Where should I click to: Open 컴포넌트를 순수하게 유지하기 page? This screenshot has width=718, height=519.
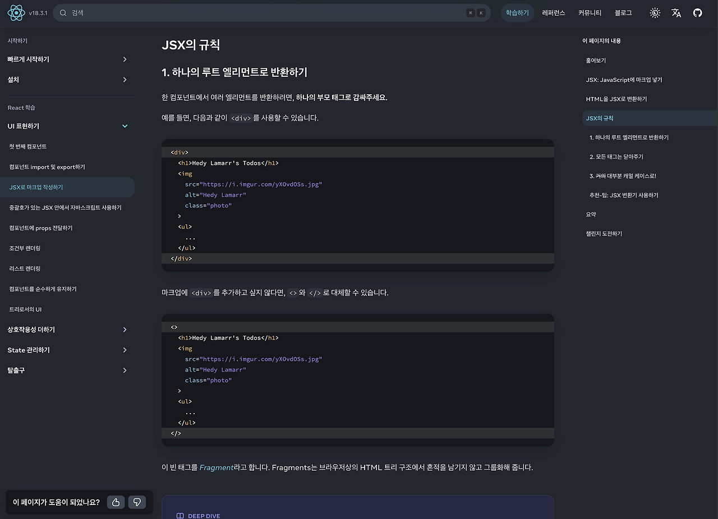[43, 289]
